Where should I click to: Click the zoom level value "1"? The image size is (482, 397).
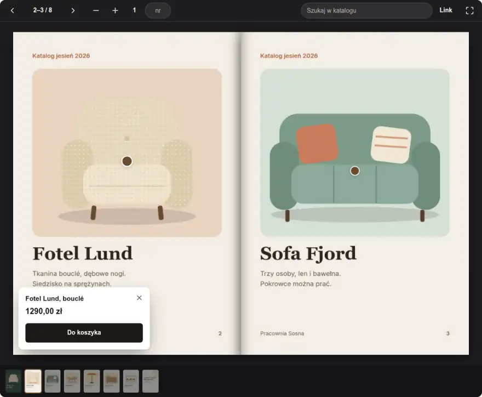point(134,10)
